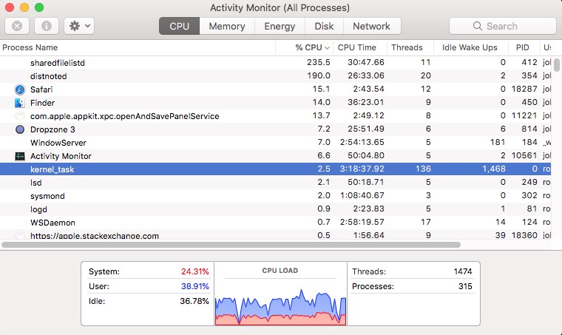
Task: Click the openAndSavePanelService generic icon
Action: [20, 116]
